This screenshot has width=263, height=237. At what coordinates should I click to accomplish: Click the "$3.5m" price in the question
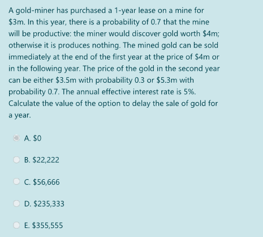[x=66, y=81]
